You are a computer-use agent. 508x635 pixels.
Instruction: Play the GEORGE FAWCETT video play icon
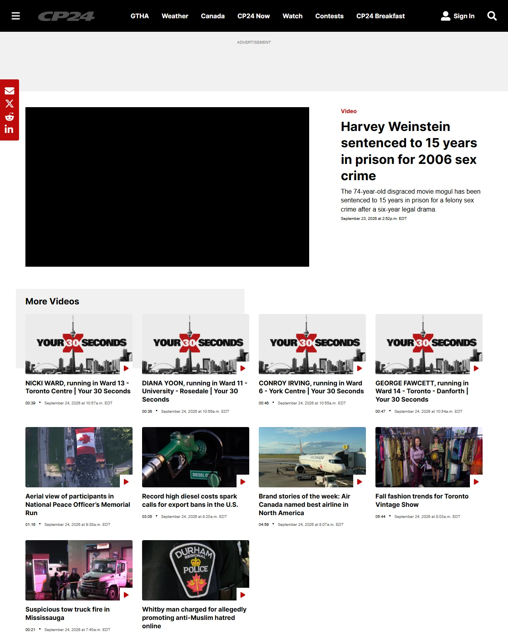tap(476, 368)
